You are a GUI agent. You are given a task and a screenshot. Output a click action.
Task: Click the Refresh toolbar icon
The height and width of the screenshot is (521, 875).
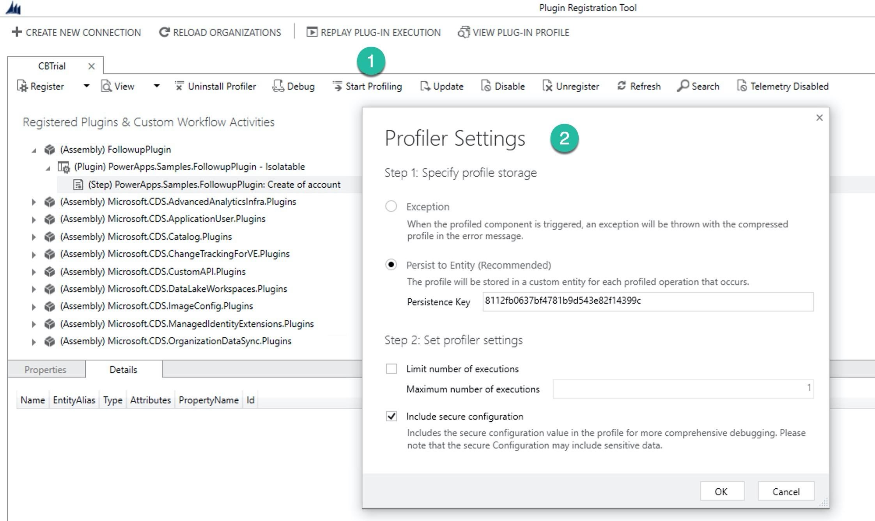tap(622, 86)
